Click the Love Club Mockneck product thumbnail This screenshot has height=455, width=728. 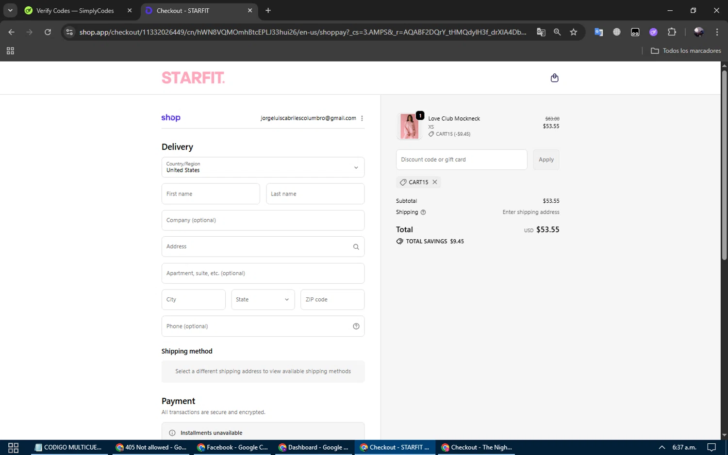410,126
